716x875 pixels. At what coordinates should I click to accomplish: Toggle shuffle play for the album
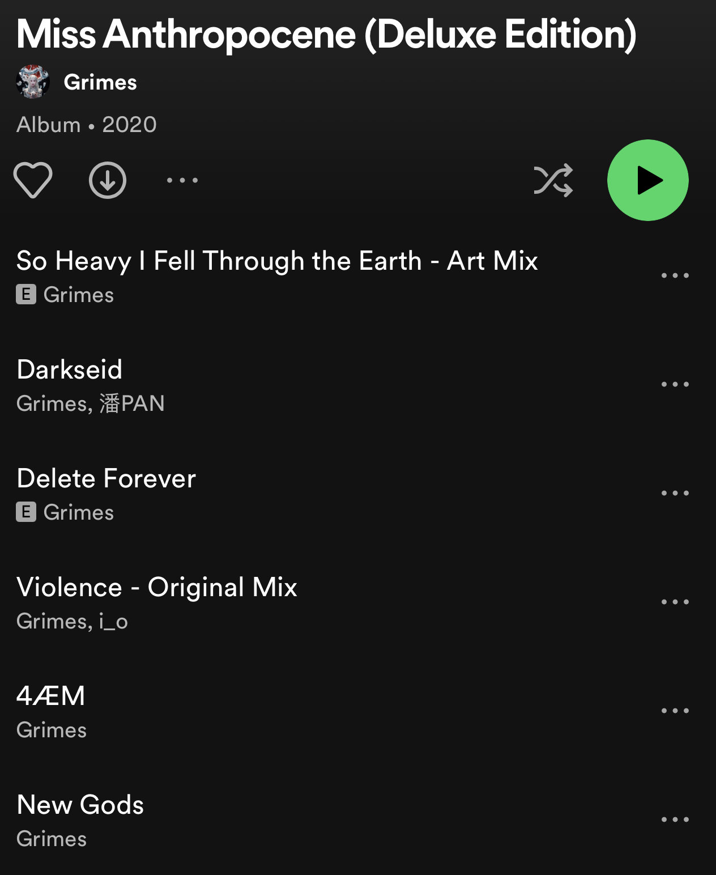[553, 180]
